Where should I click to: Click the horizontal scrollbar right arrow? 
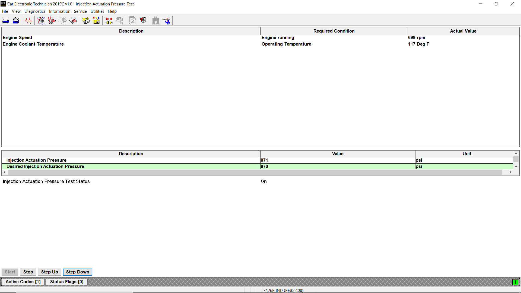click(510, 172)
